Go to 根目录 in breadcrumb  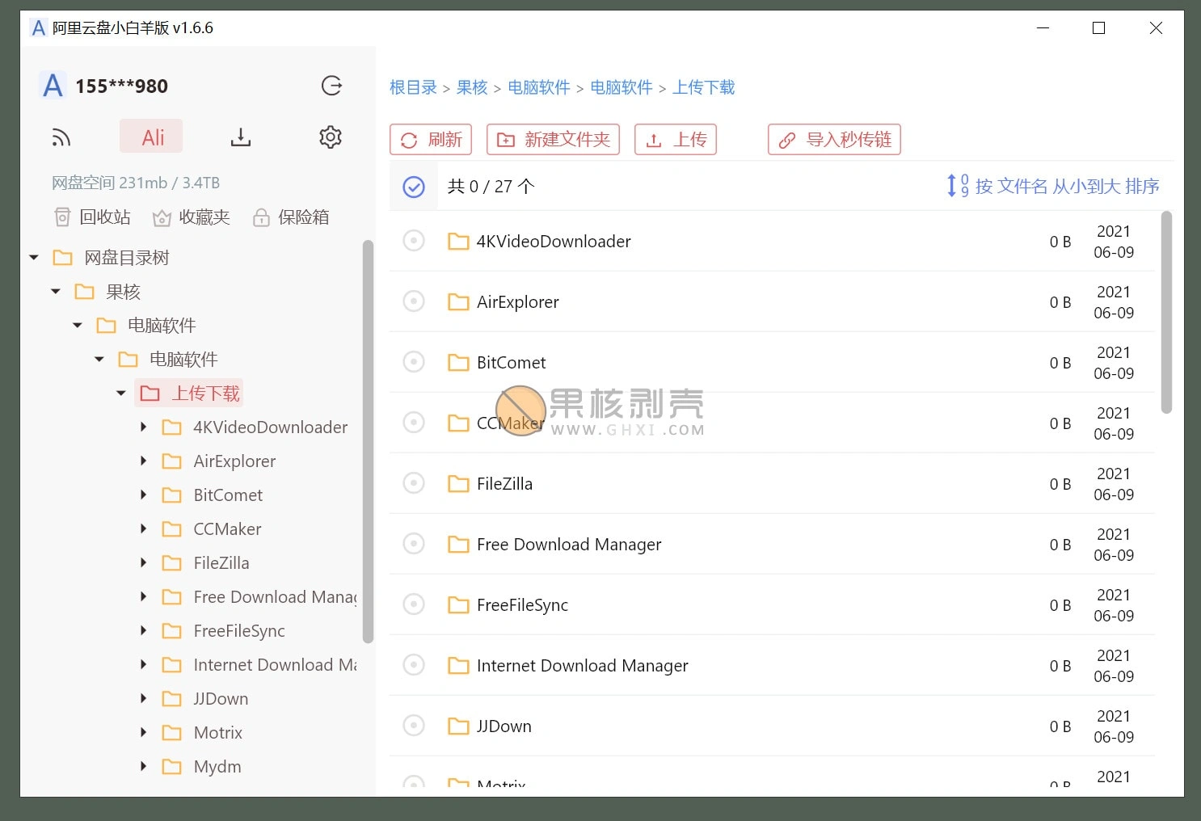(x=413, y=87)
